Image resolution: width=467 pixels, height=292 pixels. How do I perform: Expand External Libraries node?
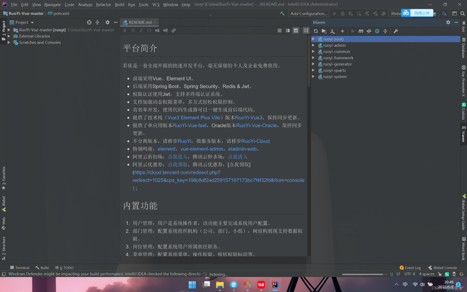click(9, 36)
